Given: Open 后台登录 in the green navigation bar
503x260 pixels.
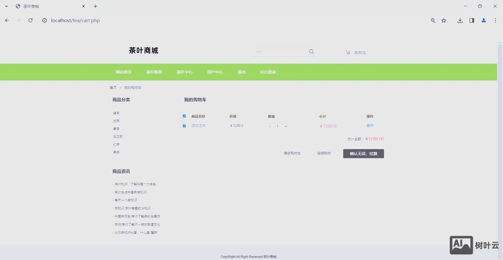Looking at the screenshot, I should tap(268, 72).
